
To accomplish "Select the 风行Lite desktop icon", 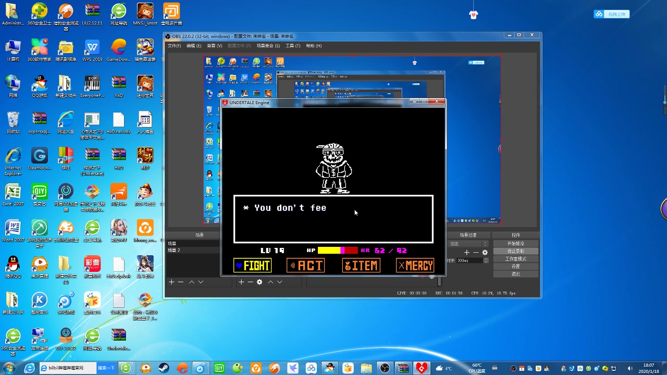I will (119, 195).
